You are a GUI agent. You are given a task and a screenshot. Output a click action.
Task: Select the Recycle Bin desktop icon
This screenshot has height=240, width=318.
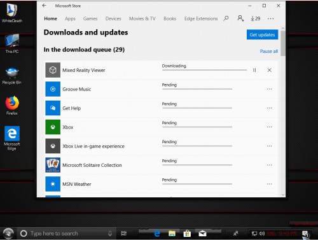(12, 76)
